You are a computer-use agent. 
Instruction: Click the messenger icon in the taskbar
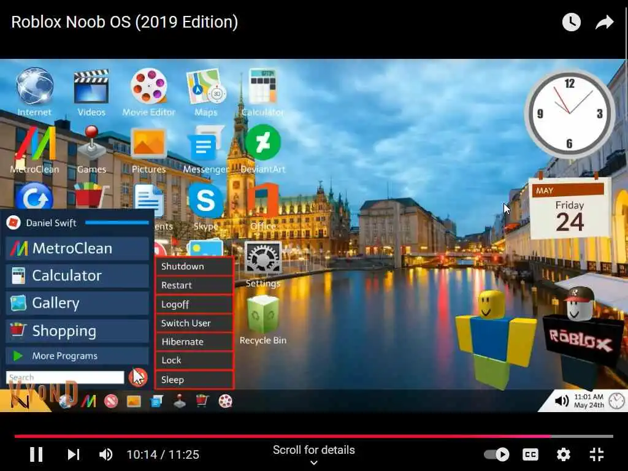click(156, 401)
